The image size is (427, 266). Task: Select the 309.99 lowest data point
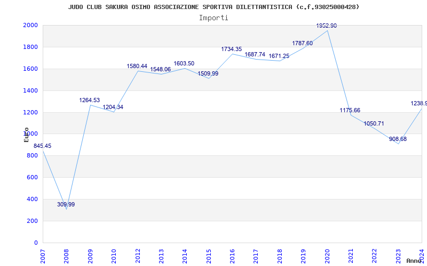(x=66, y=205)
